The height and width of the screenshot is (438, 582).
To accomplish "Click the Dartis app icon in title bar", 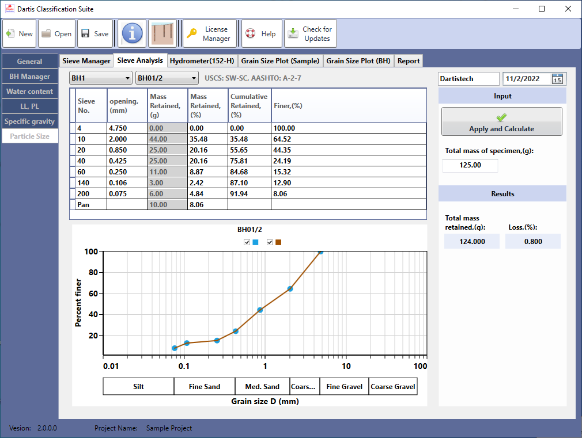I will click(9, 9).
